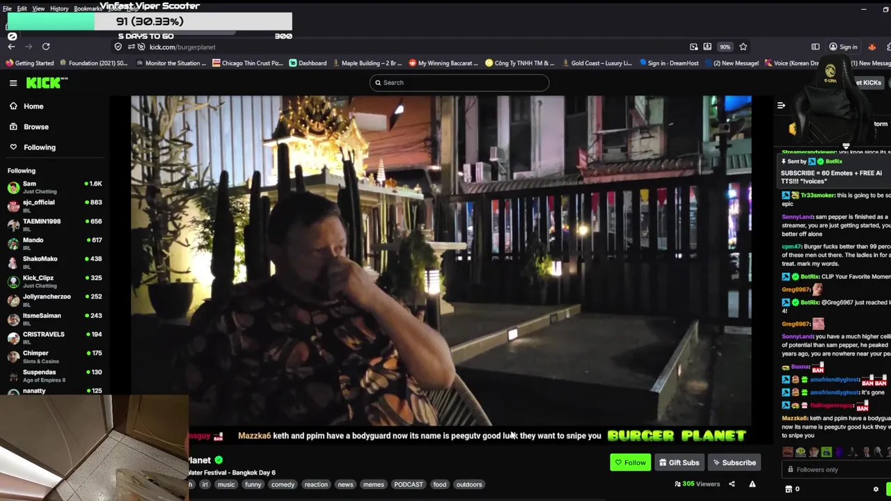Open CRISTRAVELS in following list
Viewport: 891px width, 501px height.
[54, 337]
